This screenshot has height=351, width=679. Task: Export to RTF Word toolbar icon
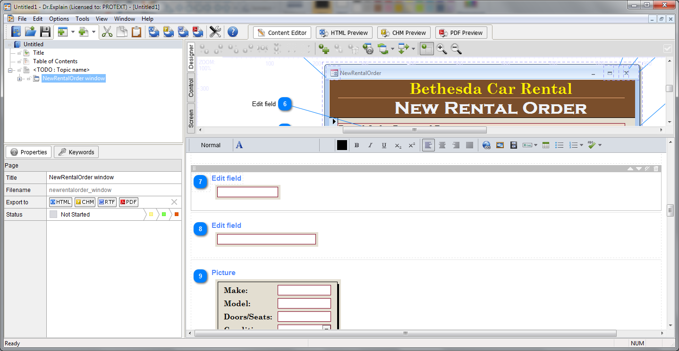(183, 32)
